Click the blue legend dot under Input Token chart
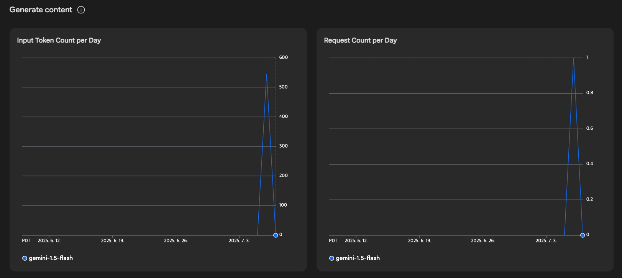Viewport: 622px width, 278px height. pyautogui.click(x=25, y=258)
